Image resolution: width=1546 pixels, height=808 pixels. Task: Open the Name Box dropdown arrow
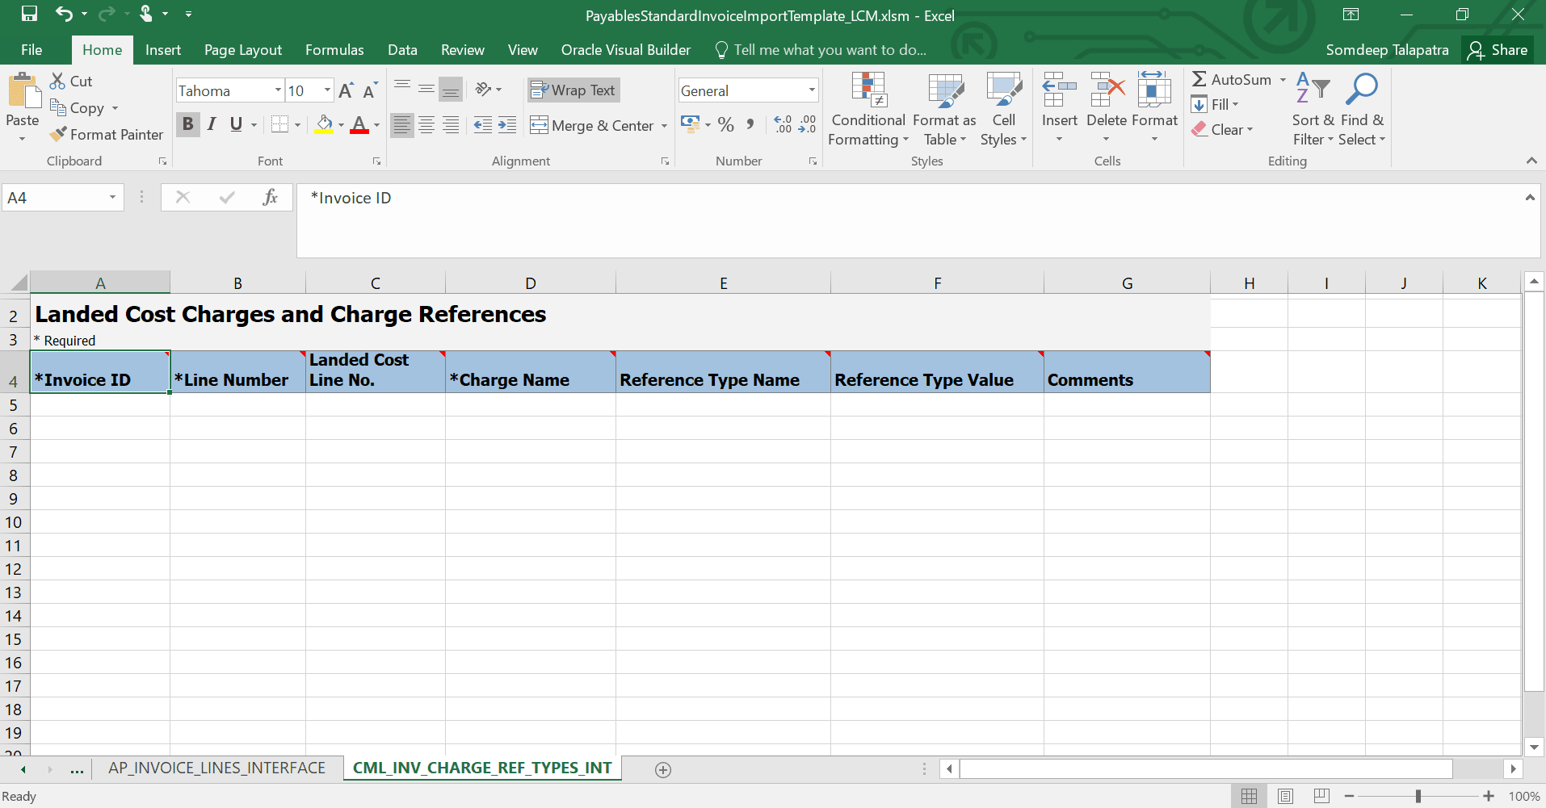click(x=112, y=198)
